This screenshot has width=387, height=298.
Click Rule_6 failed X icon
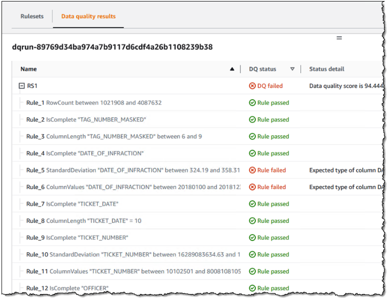coord(252,187)
